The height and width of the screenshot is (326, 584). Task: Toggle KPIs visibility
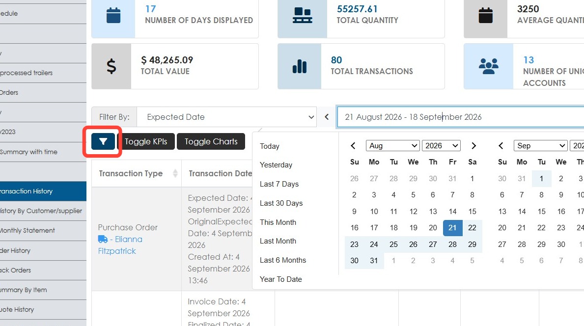click(145, 141)
